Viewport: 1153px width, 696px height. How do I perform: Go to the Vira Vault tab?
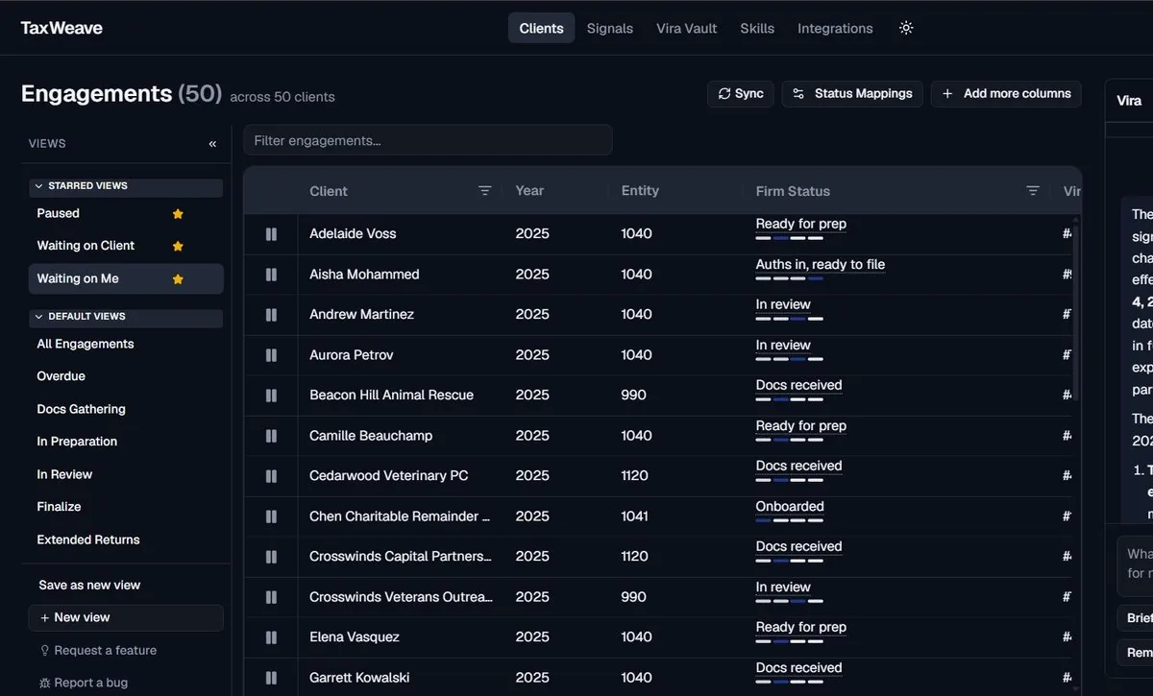686,28
